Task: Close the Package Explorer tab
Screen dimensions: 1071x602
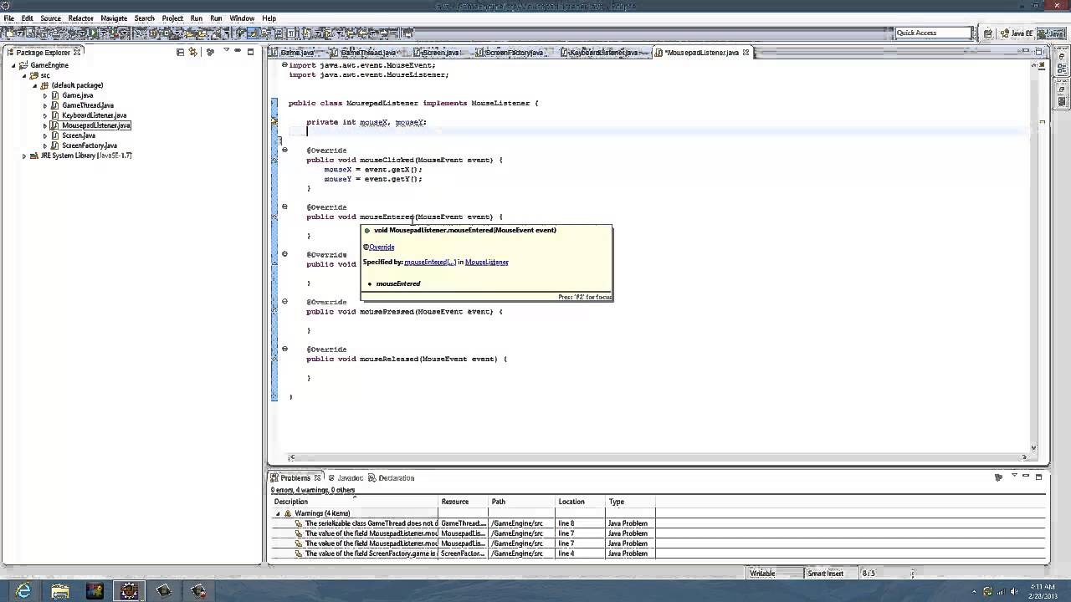Action: pos(77,53)
